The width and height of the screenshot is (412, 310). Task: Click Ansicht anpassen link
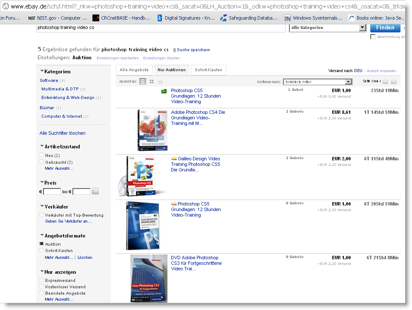381,71
